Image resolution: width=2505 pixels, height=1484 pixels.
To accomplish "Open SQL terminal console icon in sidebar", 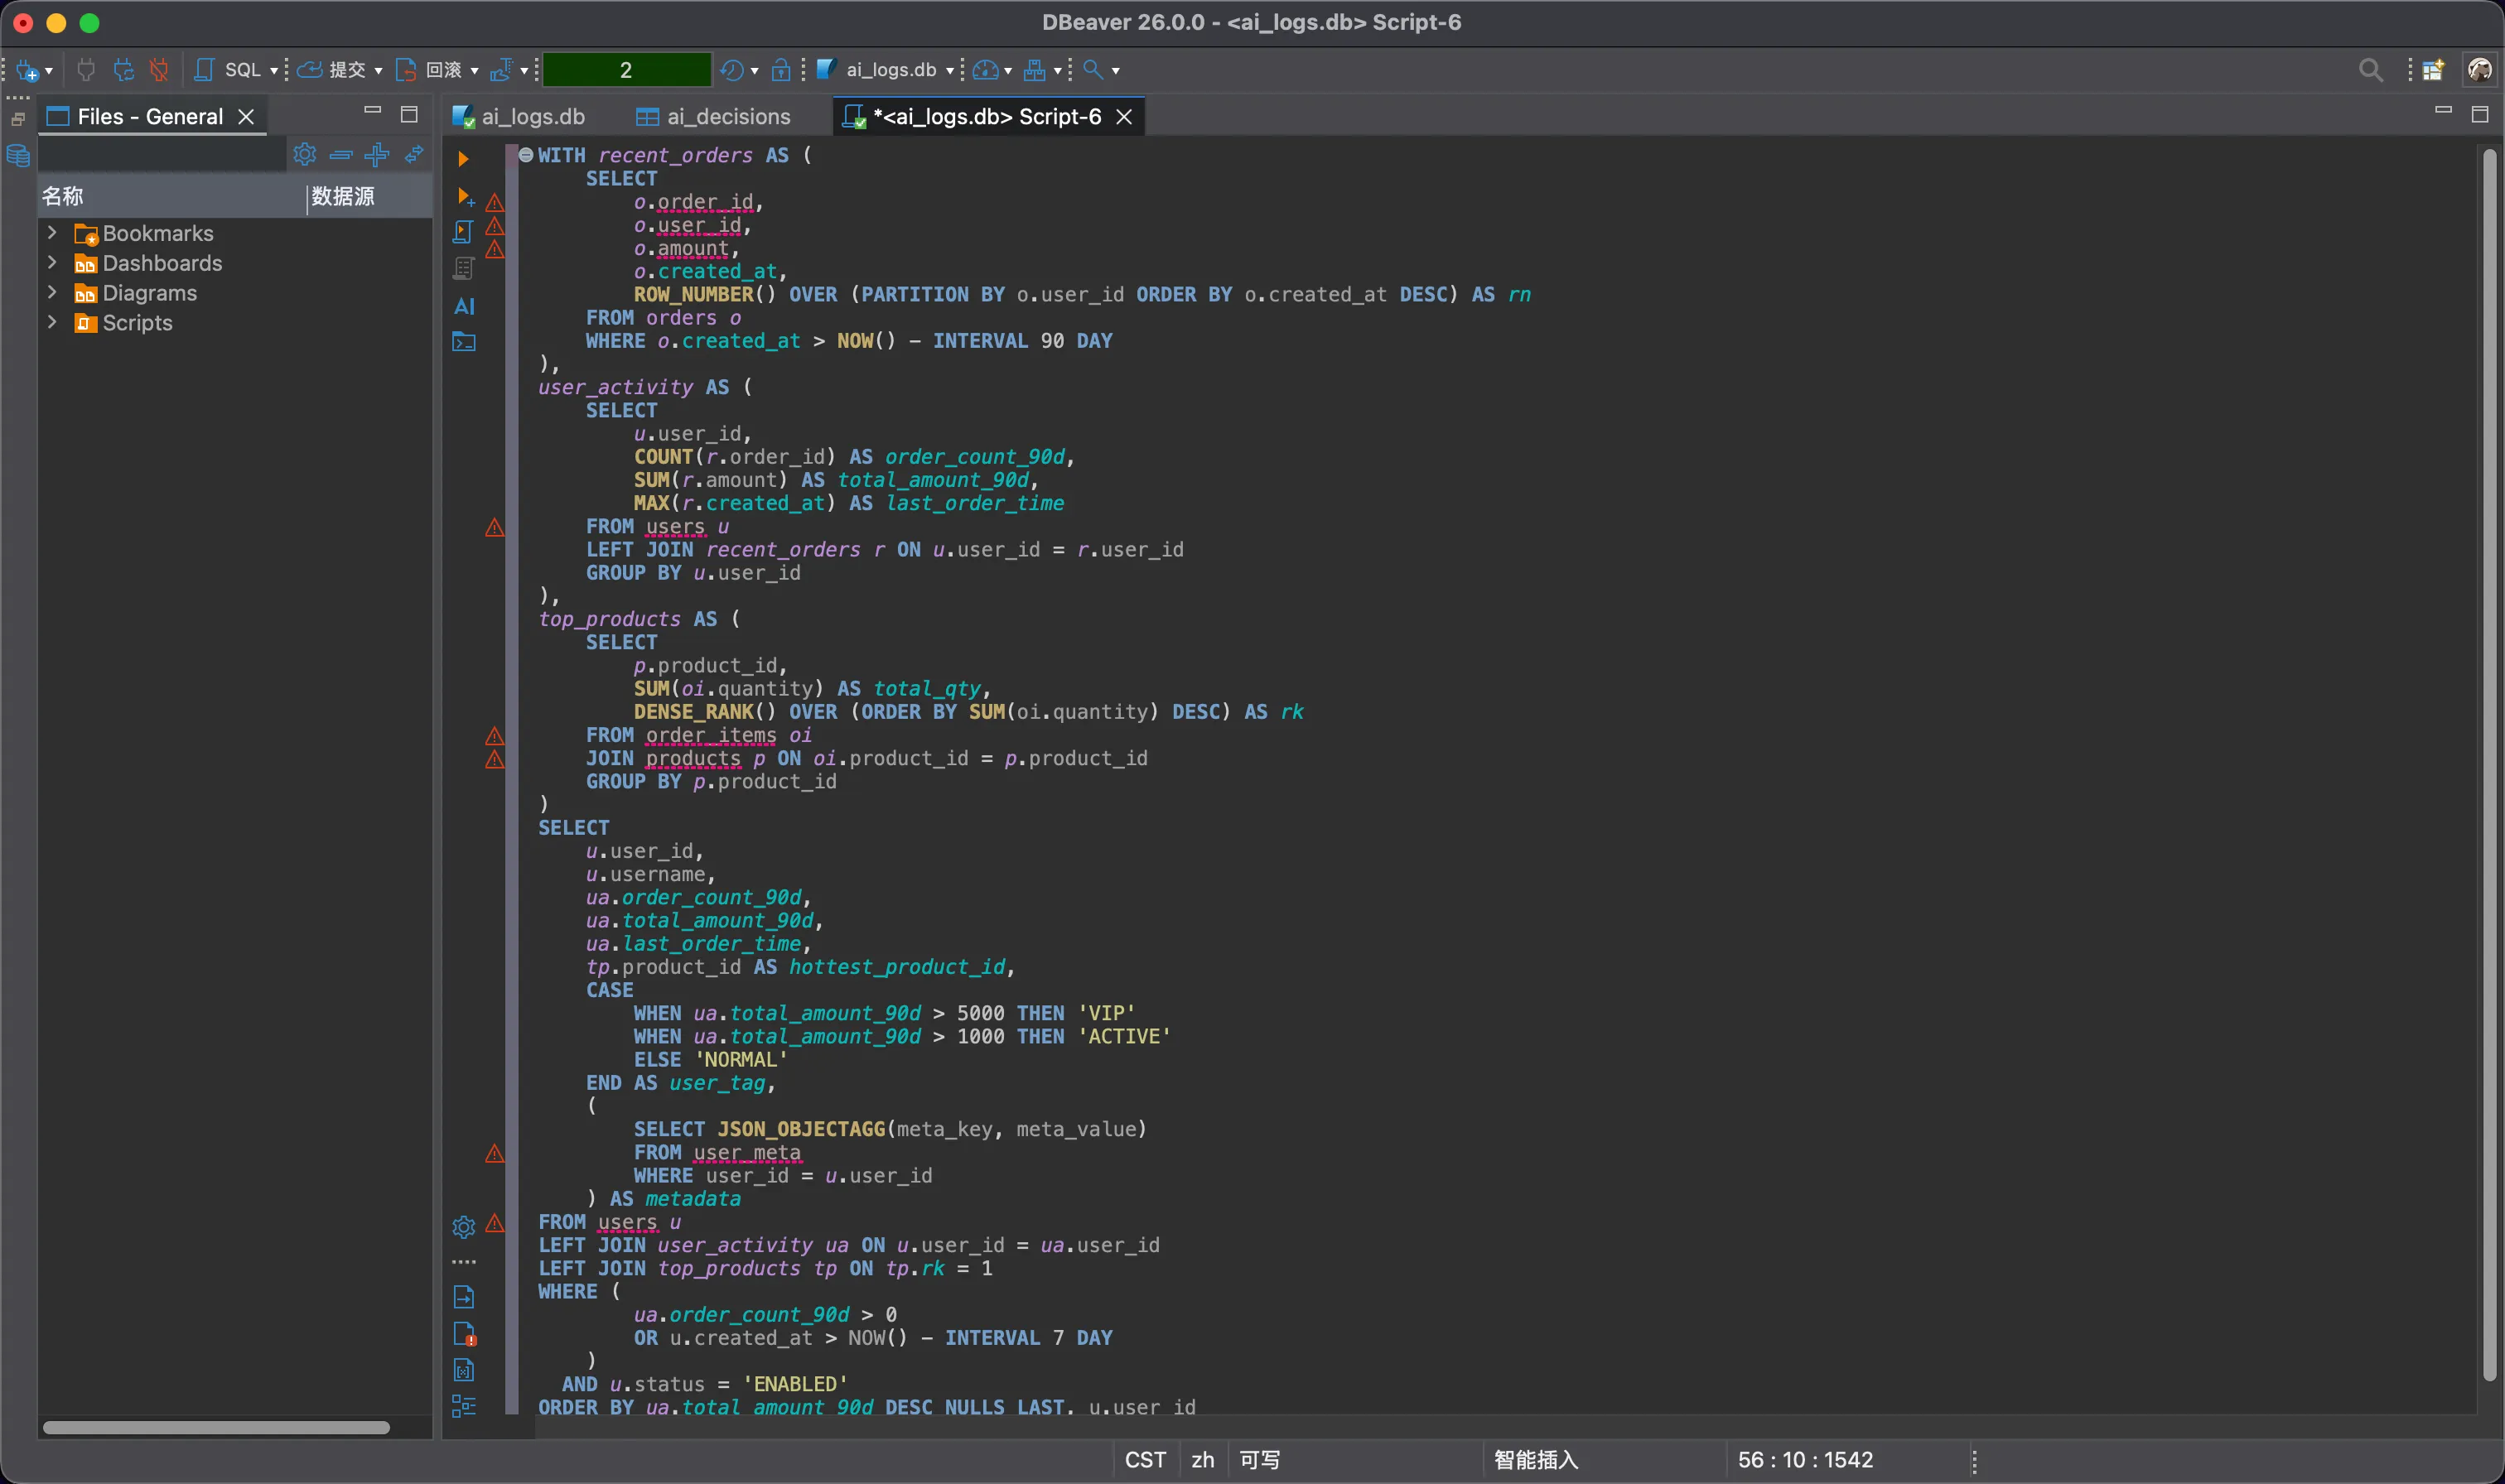I will tap(464, 342).
